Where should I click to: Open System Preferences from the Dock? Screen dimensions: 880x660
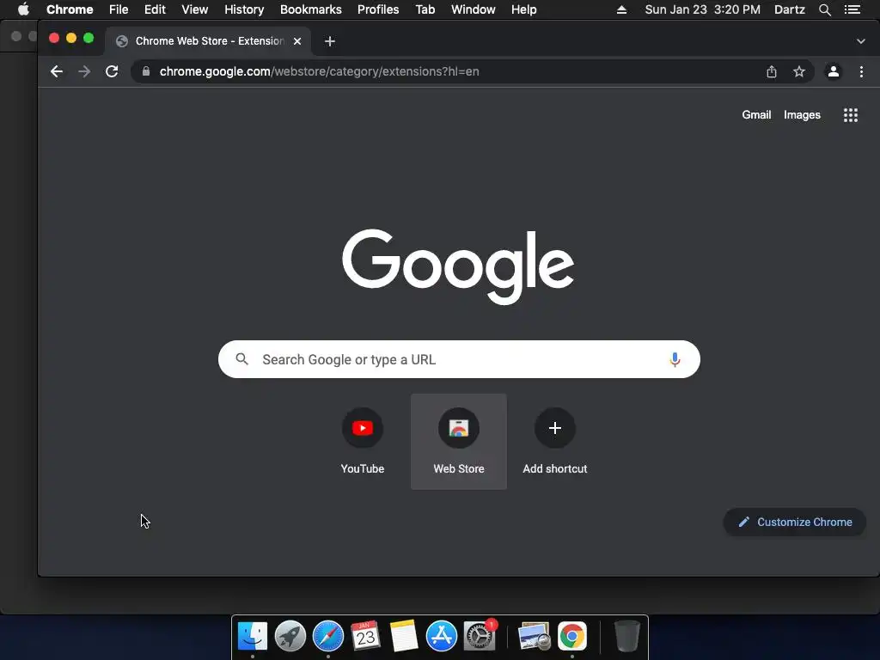point(480,636)
